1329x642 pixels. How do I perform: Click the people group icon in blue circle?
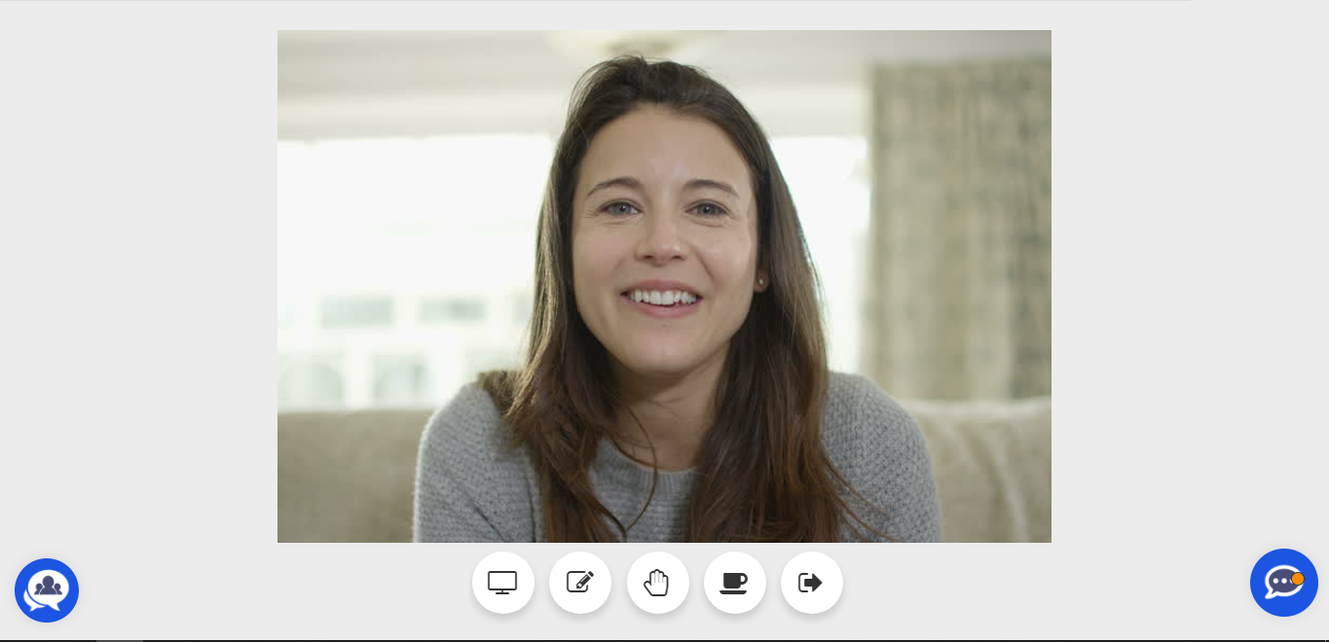pos(47,588)
